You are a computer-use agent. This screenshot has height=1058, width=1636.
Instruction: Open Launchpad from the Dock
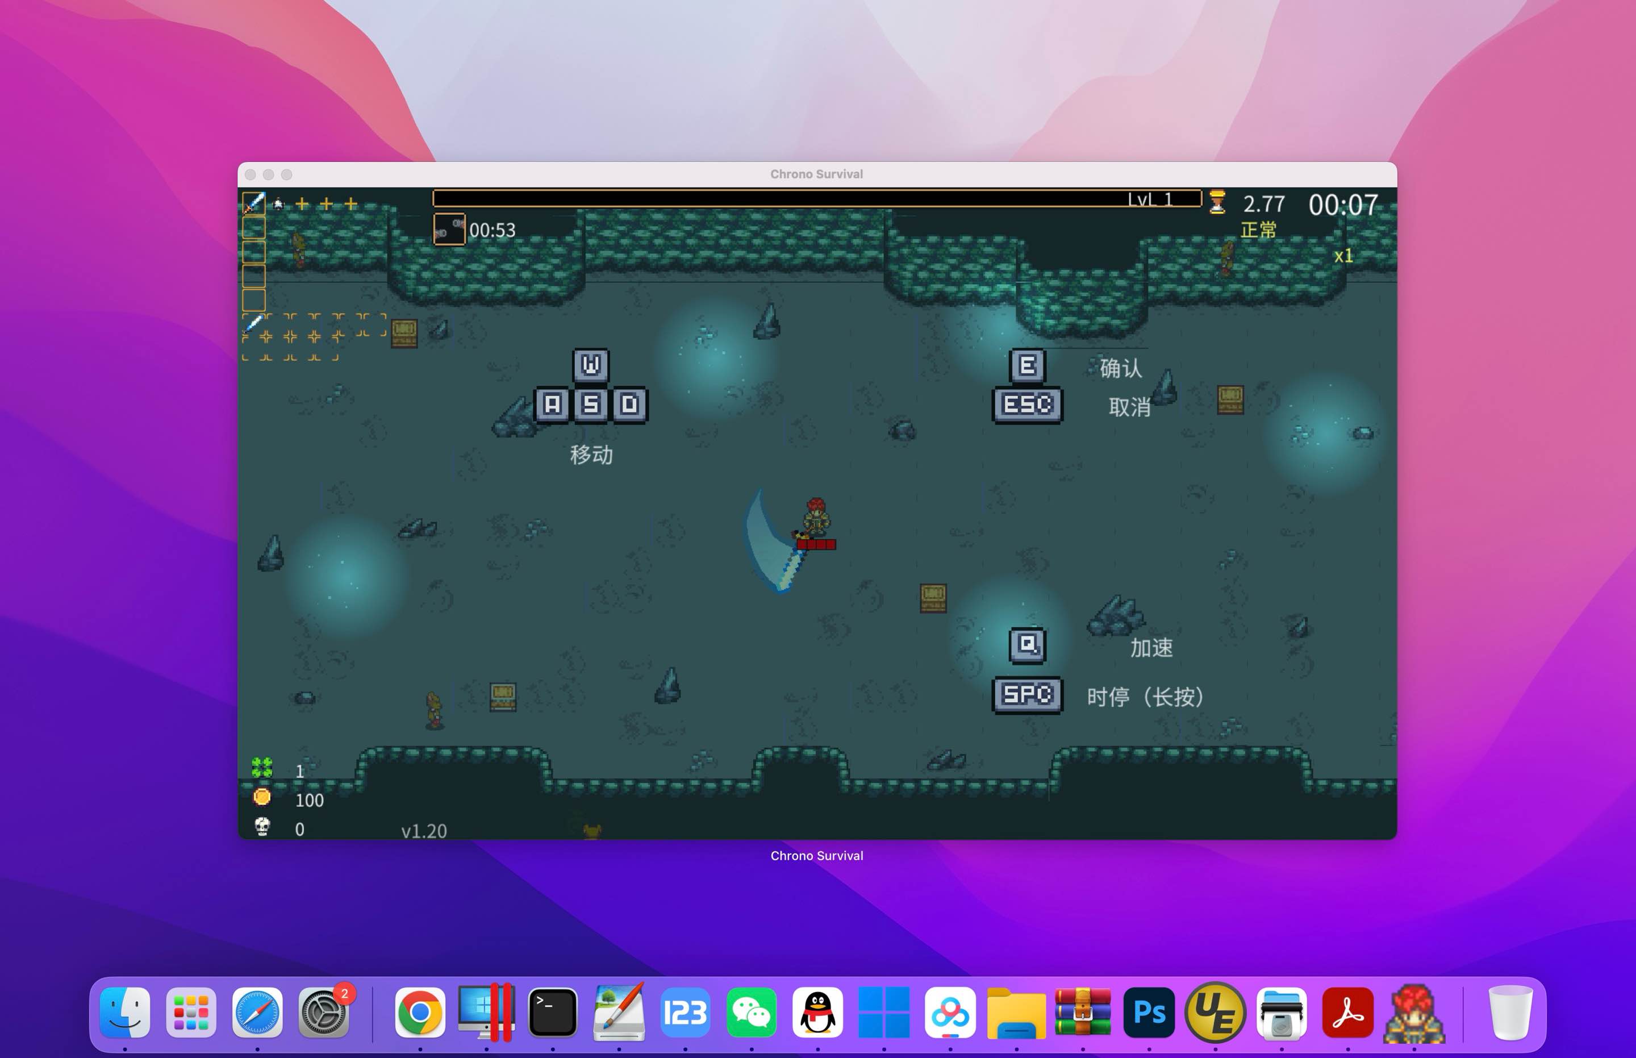tap(191, 1013)
